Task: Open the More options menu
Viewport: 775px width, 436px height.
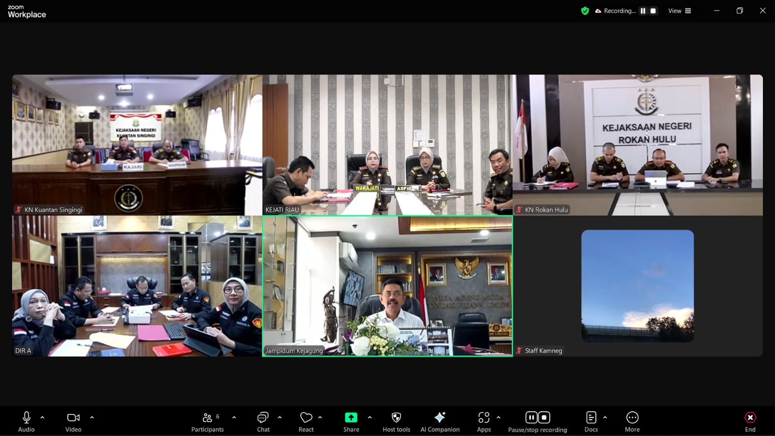Action: coord(632,418)
